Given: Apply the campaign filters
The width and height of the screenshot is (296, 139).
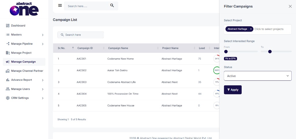Looking at the screenshot, I should point(233,90).
